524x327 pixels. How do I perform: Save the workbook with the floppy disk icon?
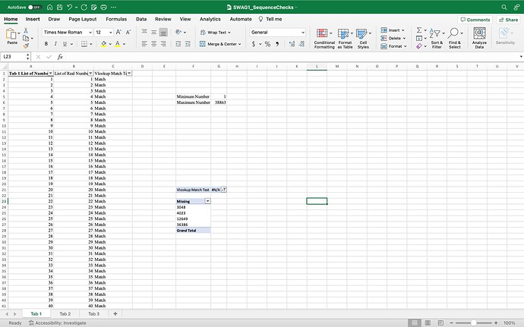tap(59, 7)
